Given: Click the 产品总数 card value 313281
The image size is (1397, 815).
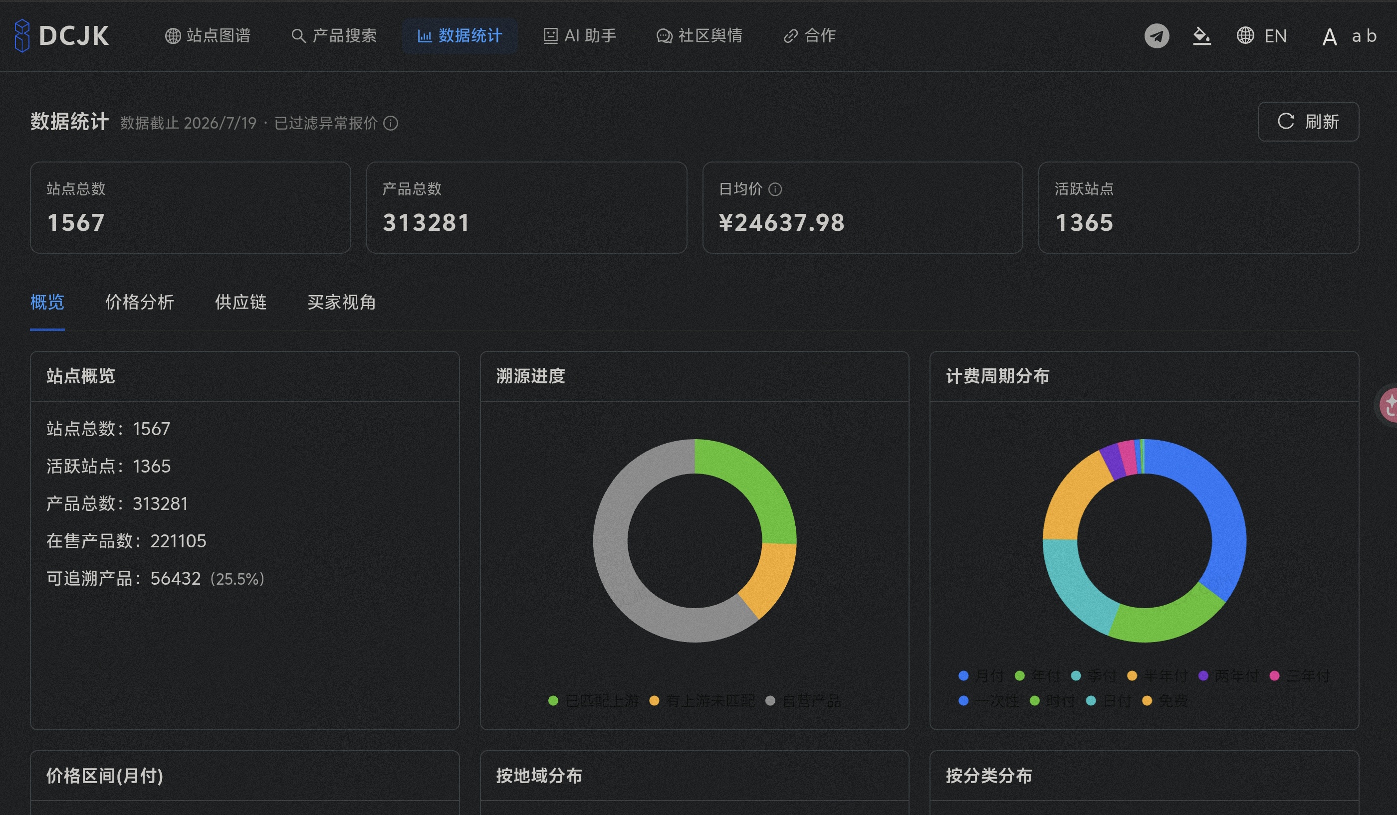Looking at the screenshot, I should point(426,223).
